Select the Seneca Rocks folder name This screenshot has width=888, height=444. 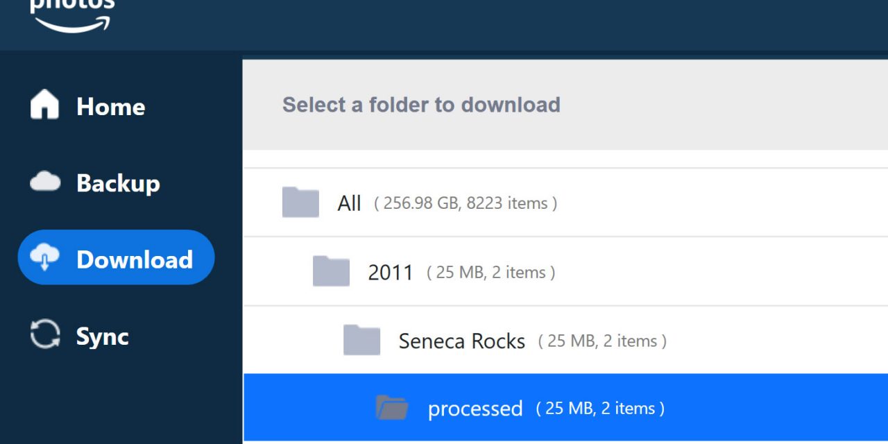coord(461,341)
